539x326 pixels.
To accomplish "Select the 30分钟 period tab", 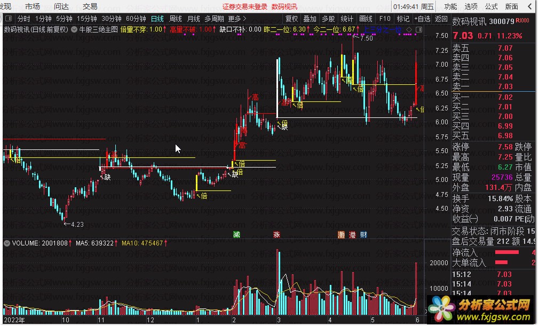I will pos(112,19).
